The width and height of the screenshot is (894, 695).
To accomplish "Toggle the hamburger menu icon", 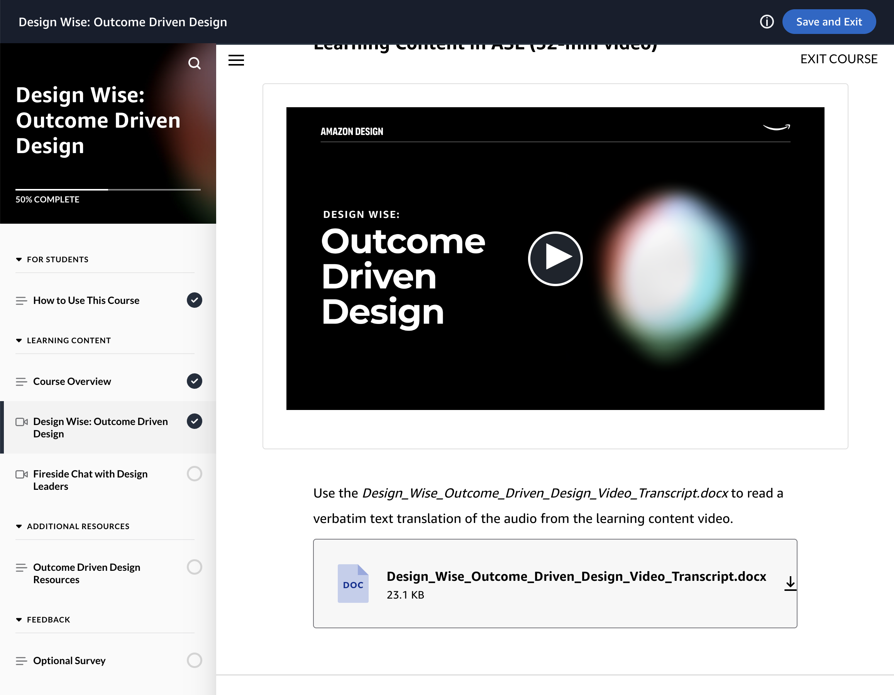I will 236,60.
